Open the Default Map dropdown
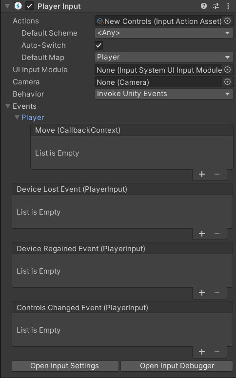Image resolution: width=236 pixels, height=378 pixels. coord(164,58)
